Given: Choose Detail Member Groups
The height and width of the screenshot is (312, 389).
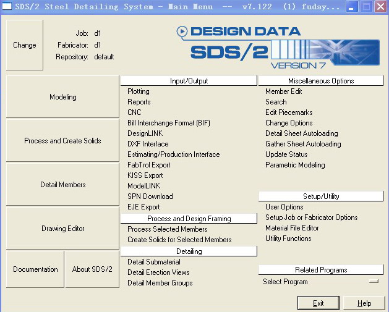Looking at the screenshot, I should (160, 283).
